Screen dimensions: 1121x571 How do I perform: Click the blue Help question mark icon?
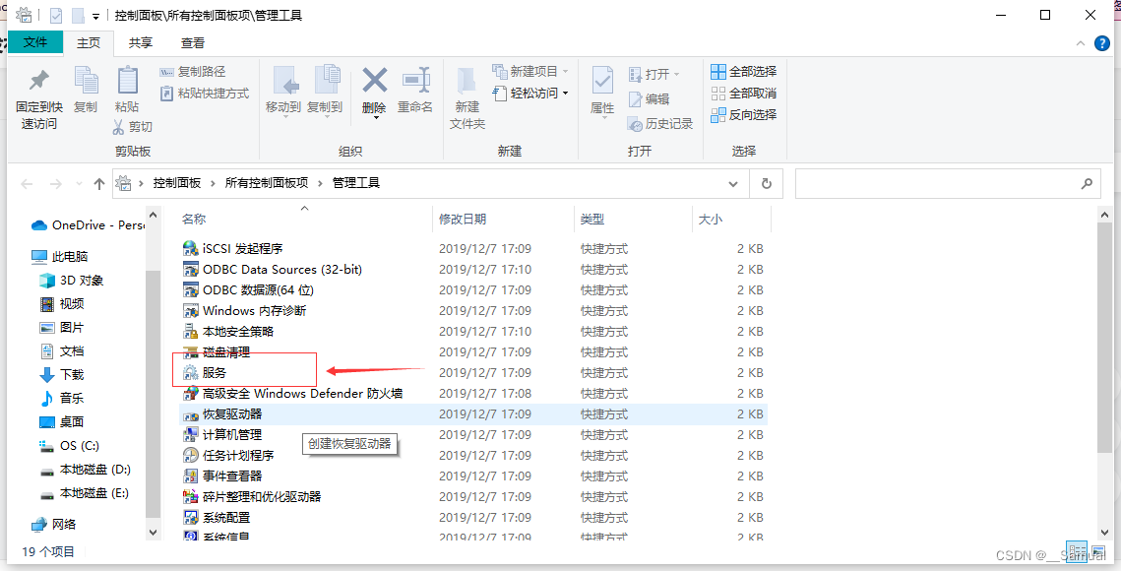click(1101, 43)
